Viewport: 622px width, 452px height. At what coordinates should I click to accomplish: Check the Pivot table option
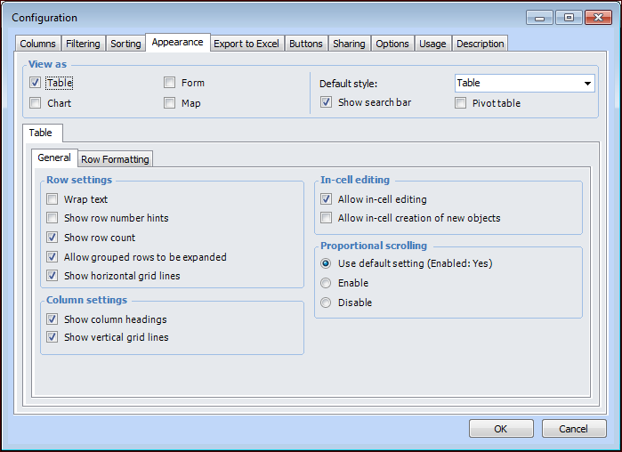tap(461, 103)
